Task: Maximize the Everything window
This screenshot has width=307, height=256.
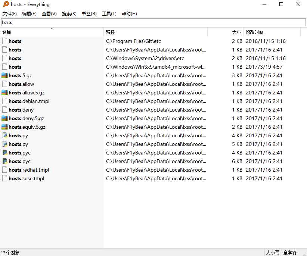Action: 281,4
